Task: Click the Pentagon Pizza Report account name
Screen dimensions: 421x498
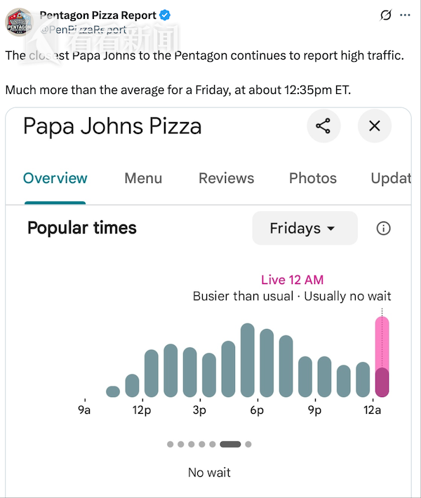Action: (98, 15)
